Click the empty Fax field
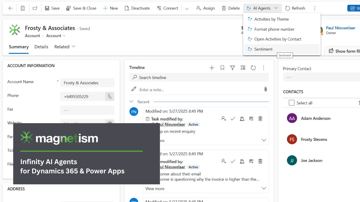 coord(87,110)
